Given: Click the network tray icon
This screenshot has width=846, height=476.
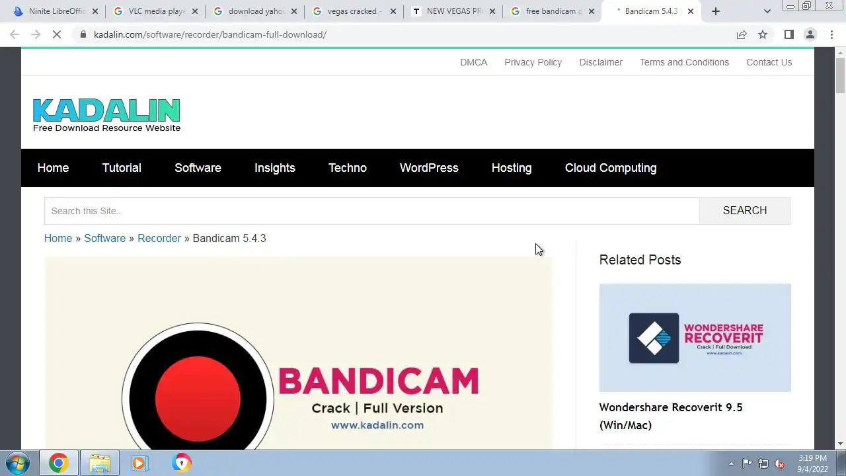Looking at the screenshot, I should (763, 463).
